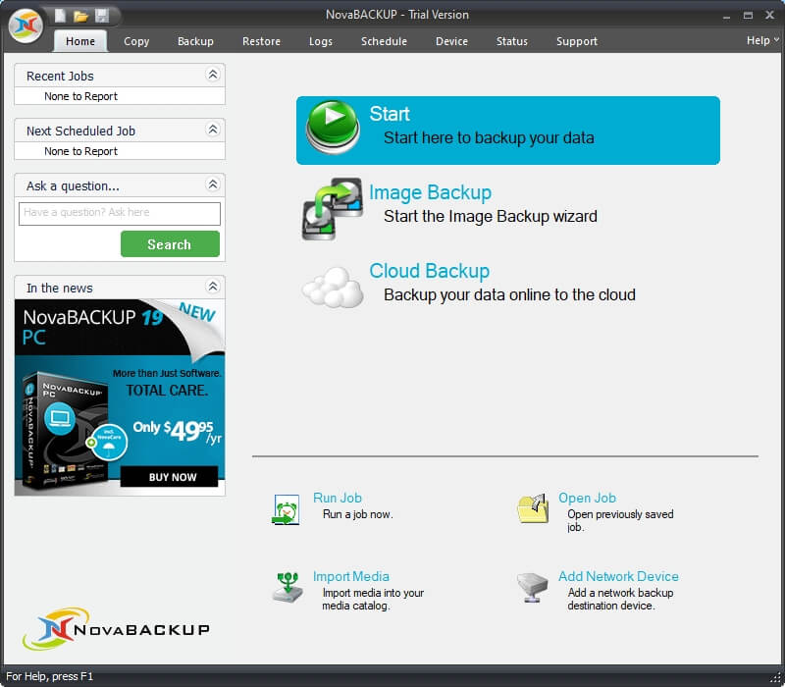Minimize the NovaBACKUP window

coord(726,16)
